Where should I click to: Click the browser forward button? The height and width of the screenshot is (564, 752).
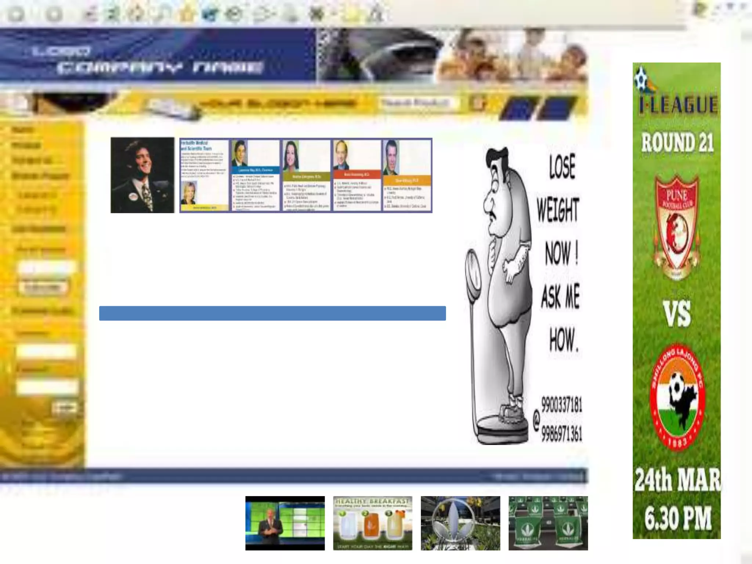(x=54, y=15)
